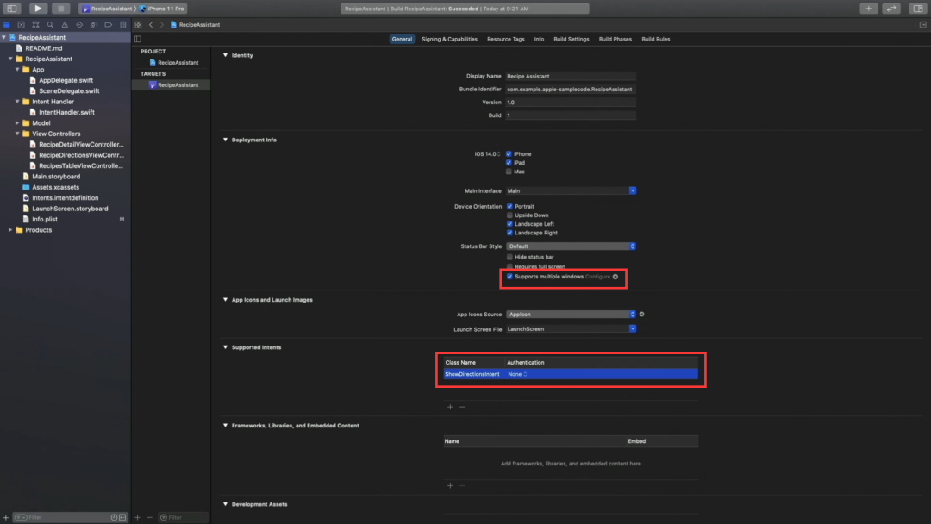Open the Symbol navigator
Image resolution: width=931 pixels, height=524 pixels.
(35, 25)
